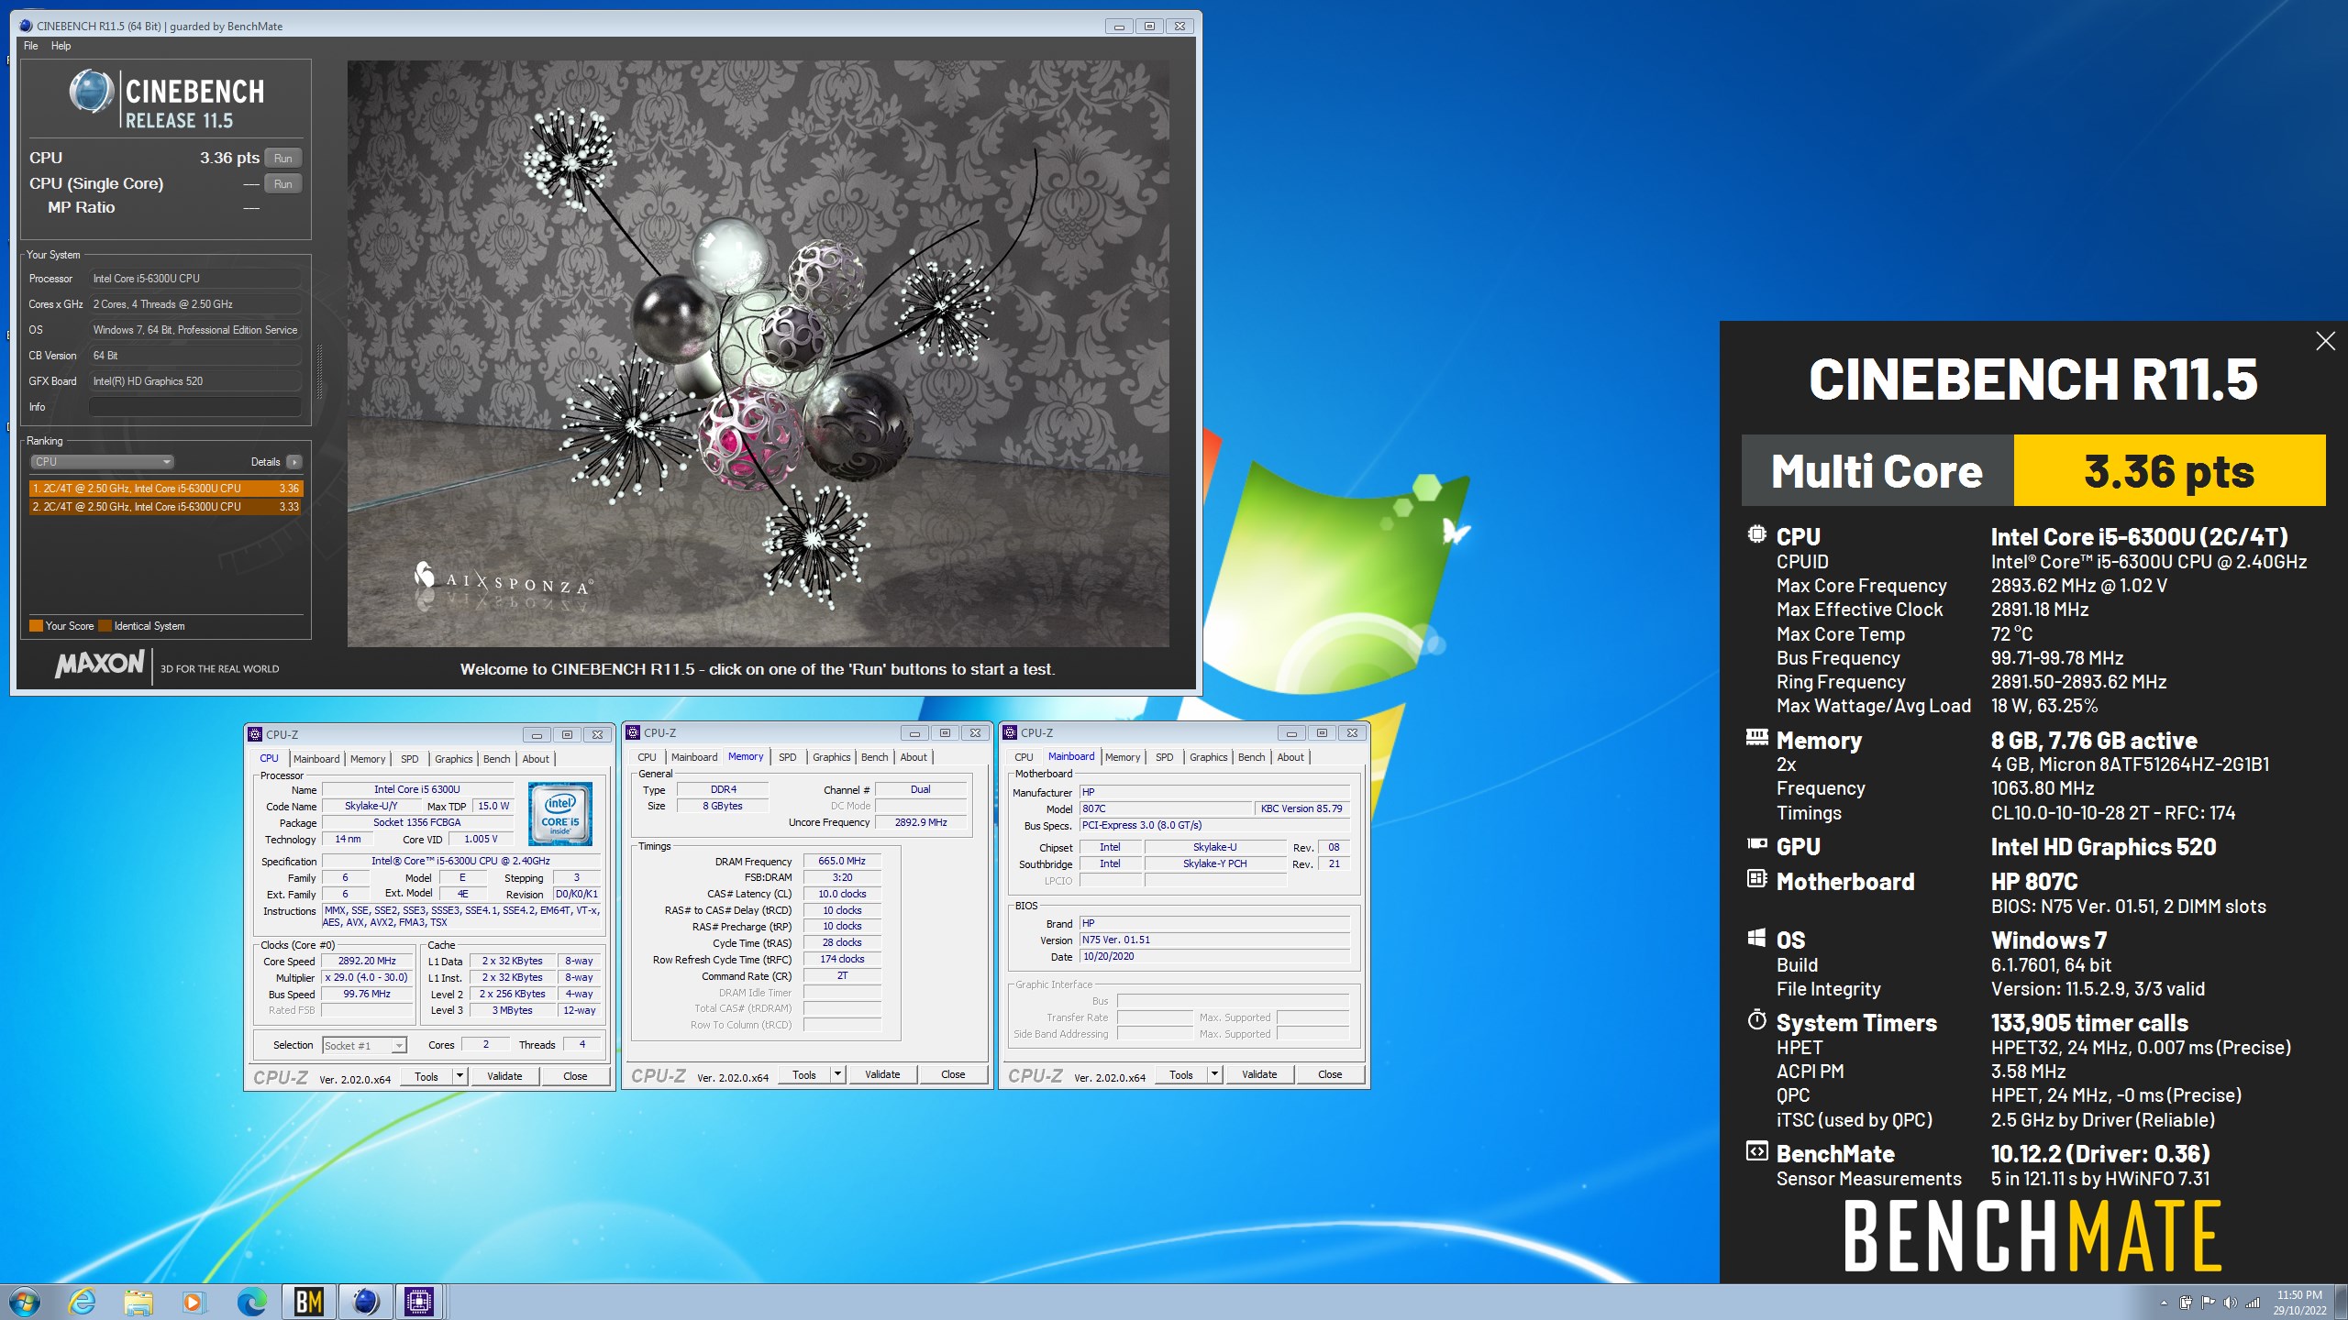The height and width of the screenshot is (1320, 2348).
Task: Open Windows Explorer folder in taskbar
Action: pos(138,1302)
